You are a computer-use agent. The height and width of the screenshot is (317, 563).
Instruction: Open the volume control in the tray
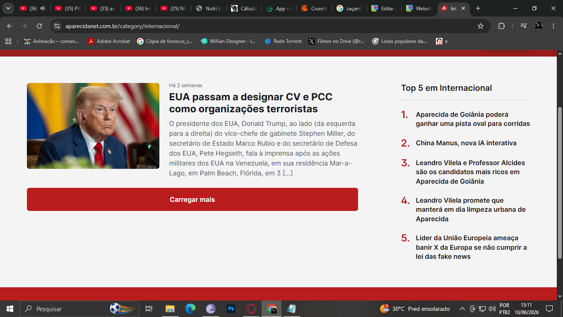click(492, 309)
